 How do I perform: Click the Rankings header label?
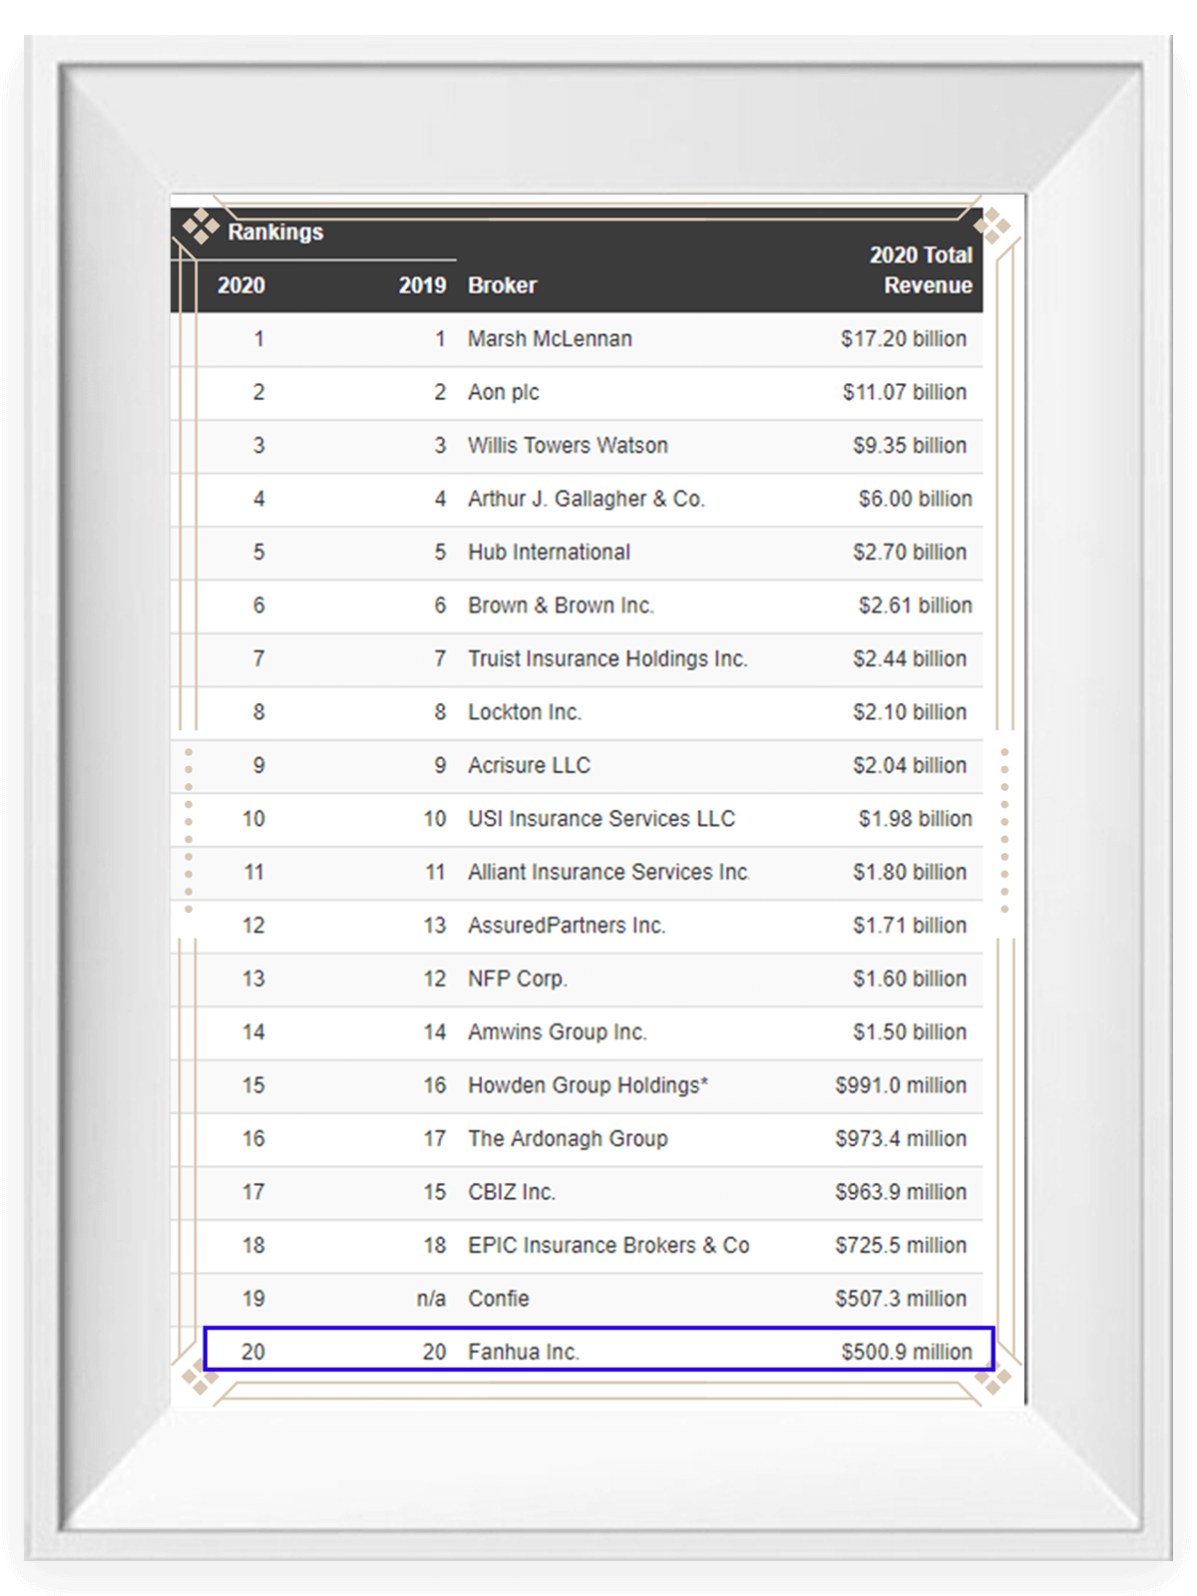[275, 232]
